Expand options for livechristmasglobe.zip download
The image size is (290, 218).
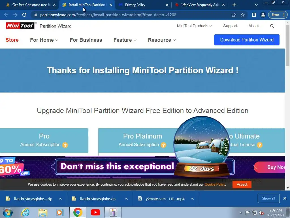click(x=126, y=199)
